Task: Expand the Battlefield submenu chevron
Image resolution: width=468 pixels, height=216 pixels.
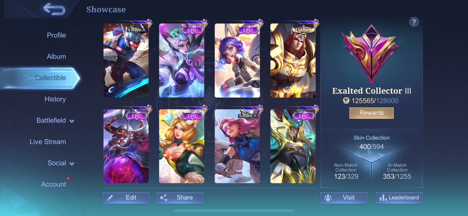Action: click(x=71, y=121)
